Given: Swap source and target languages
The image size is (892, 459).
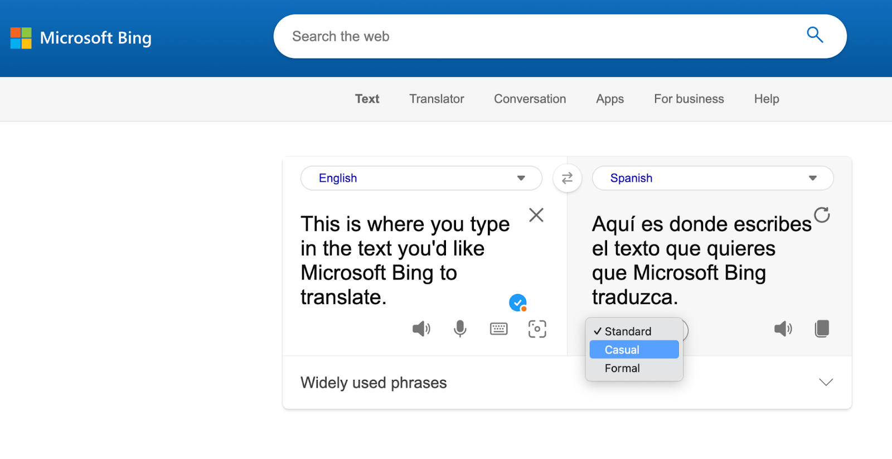Looking at the screenshot, I should tap(567, 178).
